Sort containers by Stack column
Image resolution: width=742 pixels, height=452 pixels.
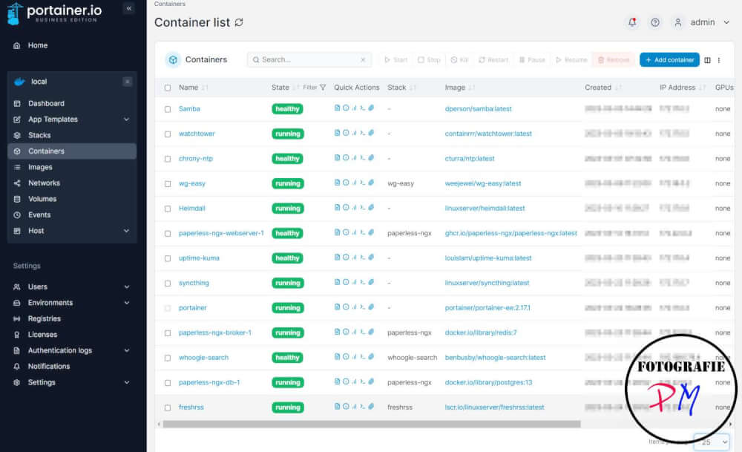401,88
